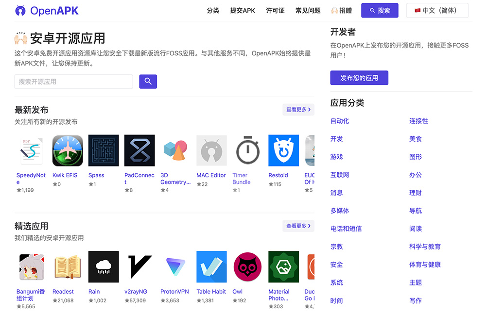Open the 互联网 category
The image size is (486, 315).
click(340, 175)
